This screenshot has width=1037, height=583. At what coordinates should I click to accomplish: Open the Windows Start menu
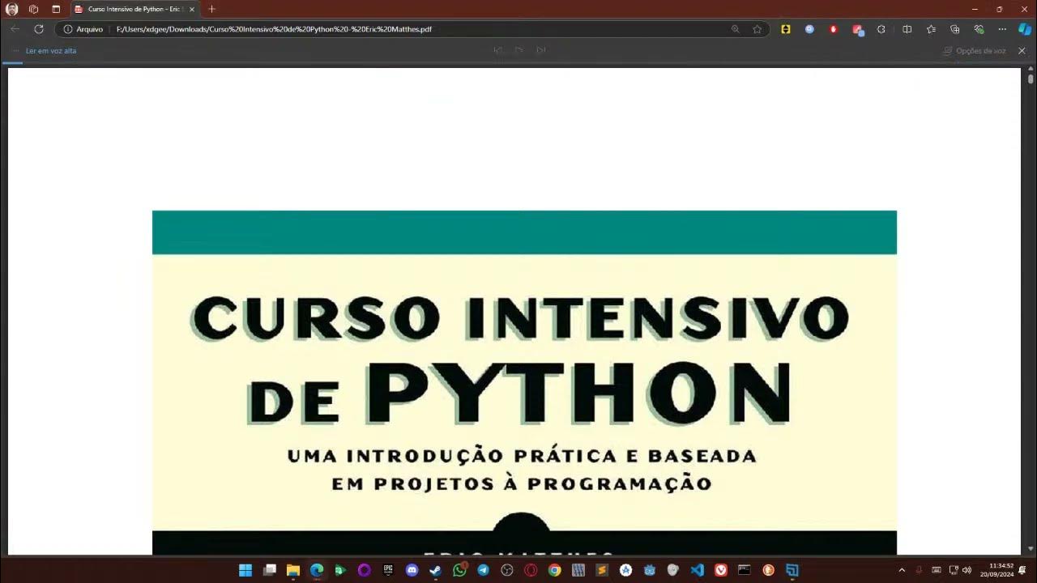(245, 570)
